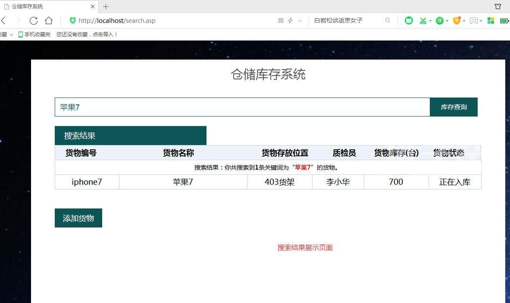Click the magnifier icon in browser search box
Image resolution: width=510 pixels, height=303 pixels.
pos(388,20)
